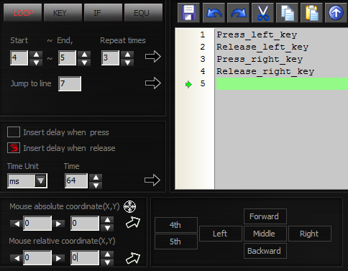Click the delay Time field showing 64
This screenshot has width=348, height=271.
[x=76, y=180]
